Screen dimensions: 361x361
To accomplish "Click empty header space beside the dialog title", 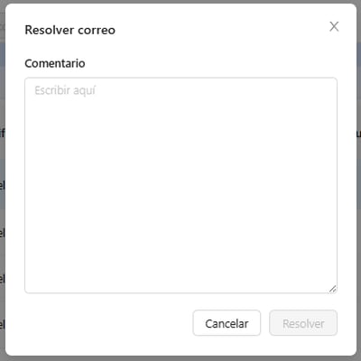I will [x=219, y=30].
